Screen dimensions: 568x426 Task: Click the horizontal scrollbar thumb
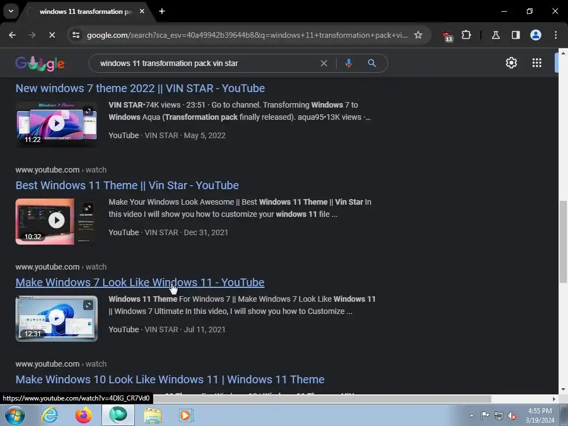pos(322,399)
